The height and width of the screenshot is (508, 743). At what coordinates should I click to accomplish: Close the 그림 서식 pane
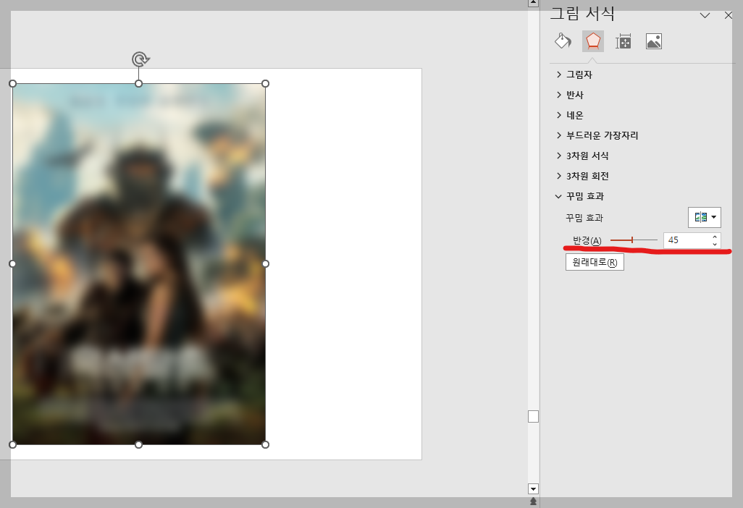coord(729,15)
